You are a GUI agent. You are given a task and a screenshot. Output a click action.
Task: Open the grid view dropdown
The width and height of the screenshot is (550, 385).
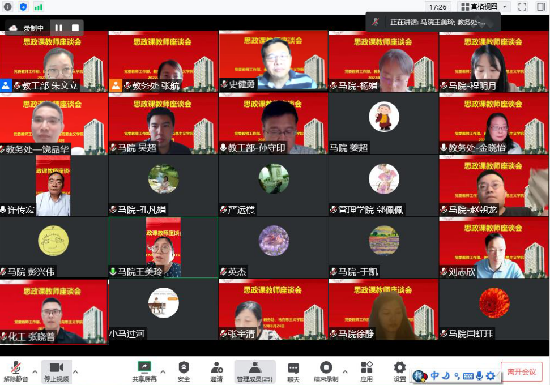[x=483, y=7]
